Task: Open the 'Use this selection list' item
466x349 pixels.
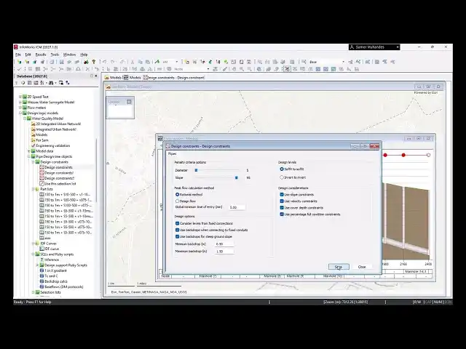Action: coord(58,183)
